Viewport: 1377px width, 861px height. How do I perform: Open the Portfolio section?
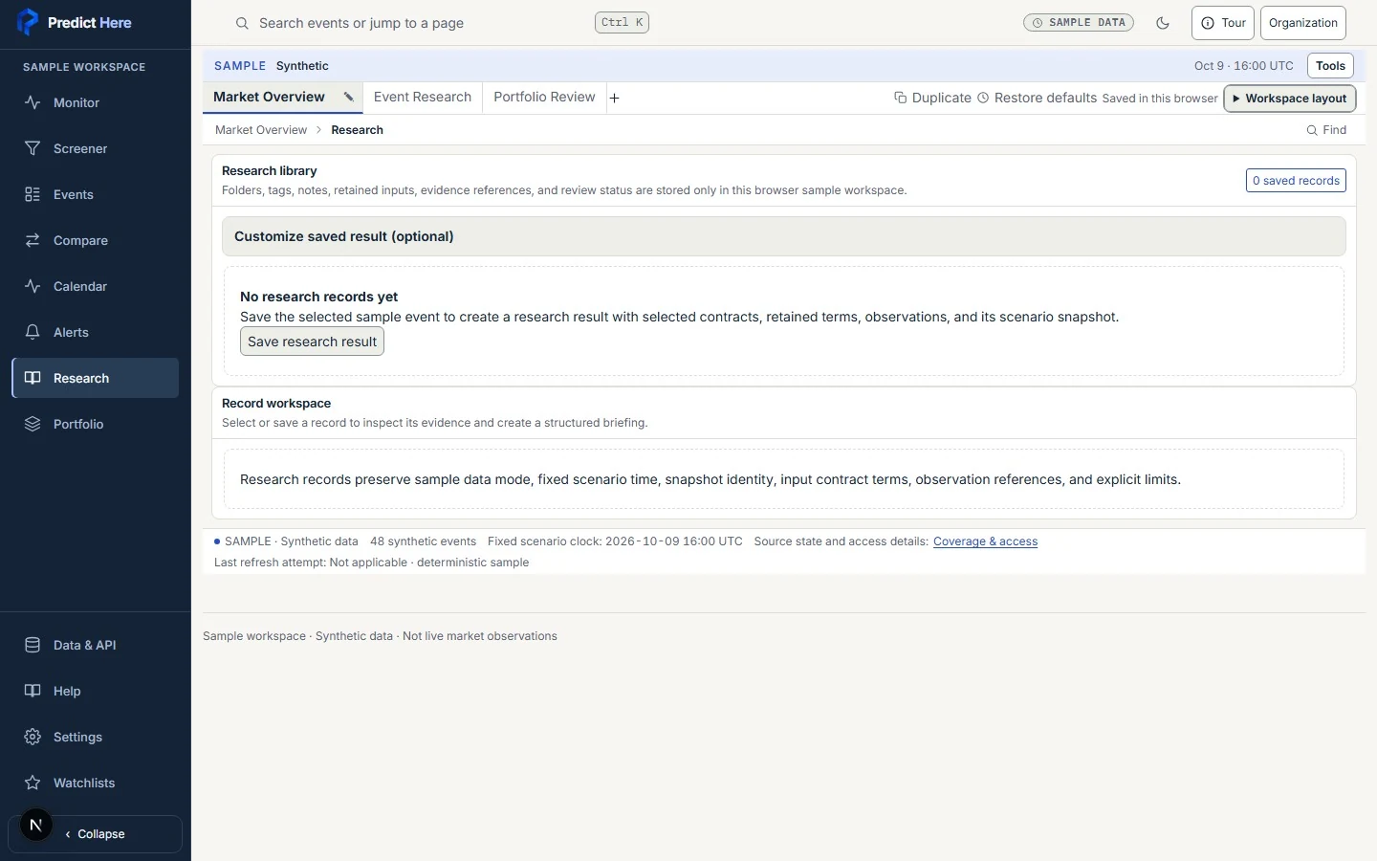coord(96,424)
